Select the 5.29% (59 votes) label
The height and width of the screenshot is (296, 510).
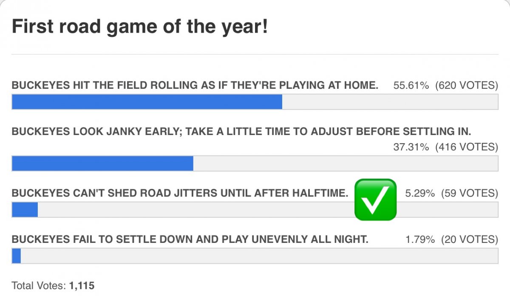click(452, 193)
